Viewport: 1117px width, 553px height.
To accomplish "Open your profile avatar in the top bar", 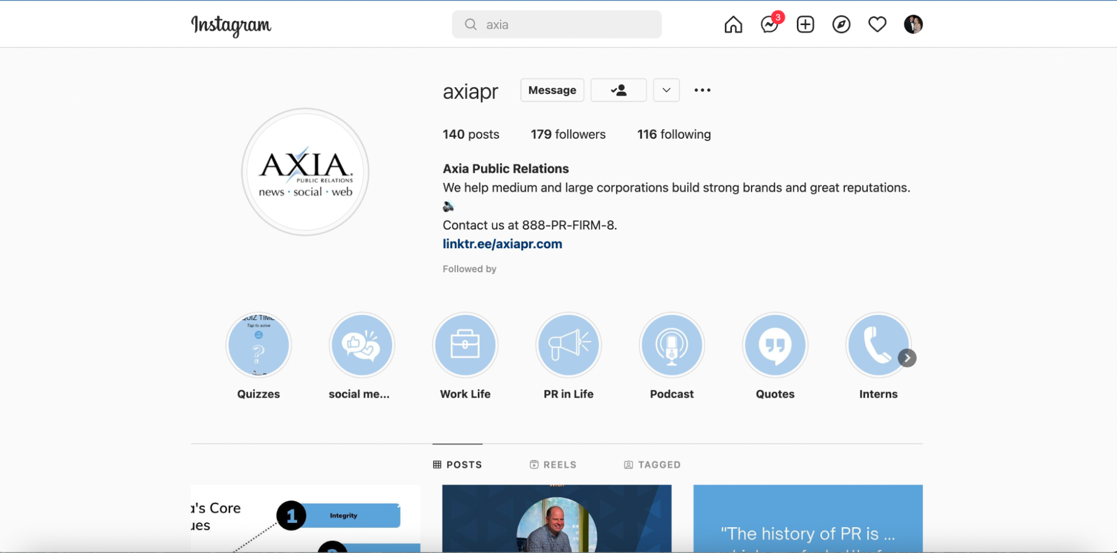I will (x=913, y=24).
